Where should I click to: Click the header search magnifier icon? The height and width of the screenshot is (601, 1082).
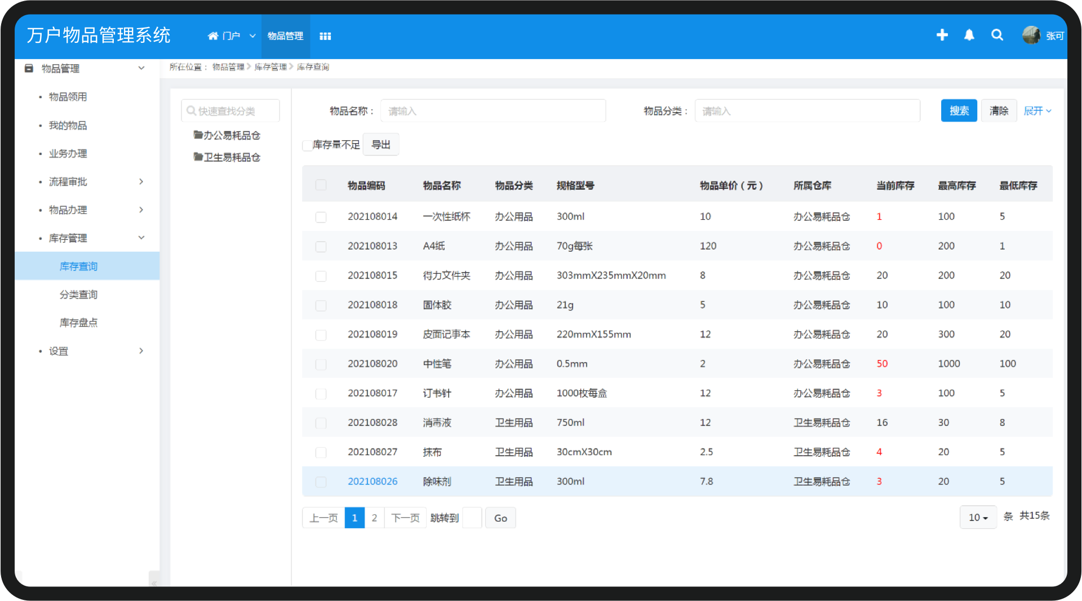click(x=997, y=35)
